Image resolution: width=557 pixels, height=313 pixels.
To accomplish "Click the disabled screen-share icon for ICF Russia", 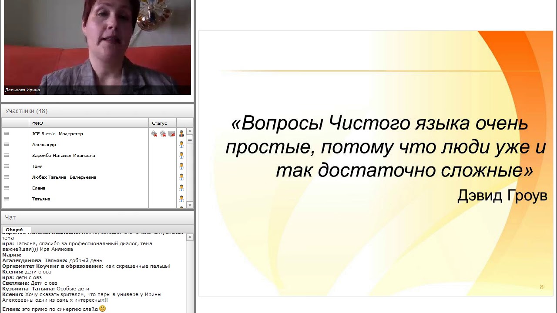I will 171,133.
